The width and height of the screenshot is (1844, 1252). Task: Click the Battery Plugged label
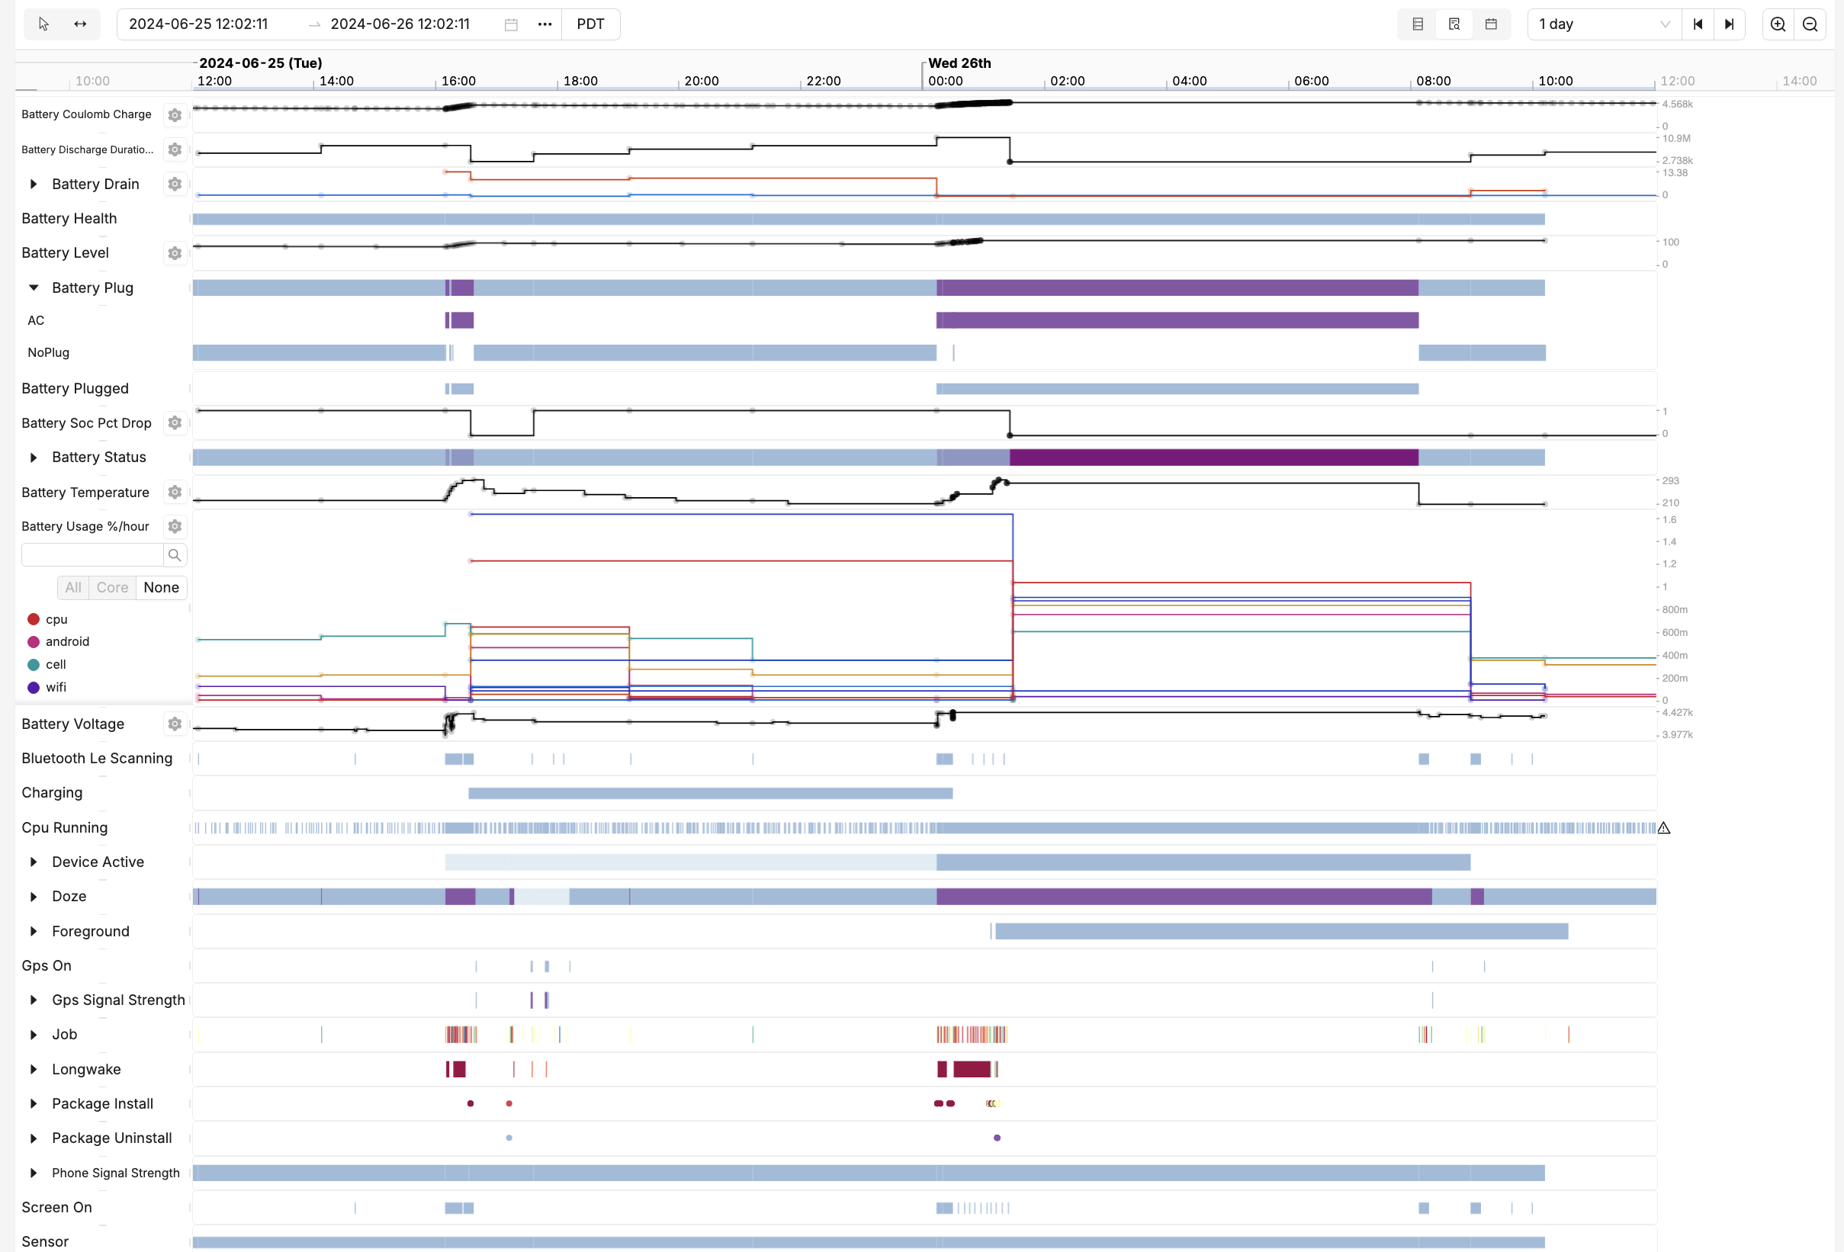coord(75,388)
